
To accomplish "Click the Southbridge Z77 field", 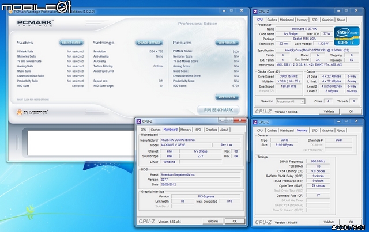I will point(201,156).
